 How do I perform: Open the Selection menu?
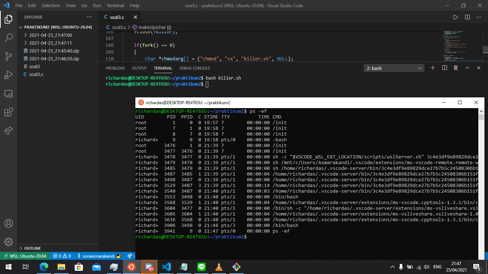[x=51, y=5]
